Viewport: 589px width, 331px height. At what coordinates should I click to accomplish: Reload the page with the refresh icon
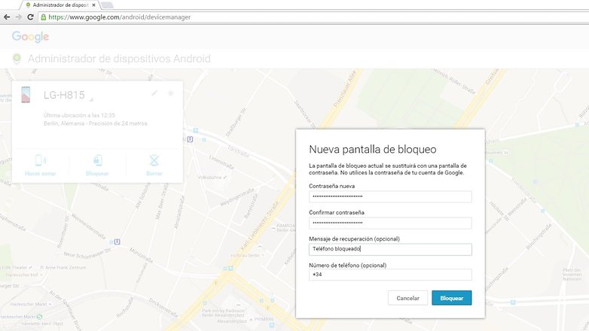point(30,17)
